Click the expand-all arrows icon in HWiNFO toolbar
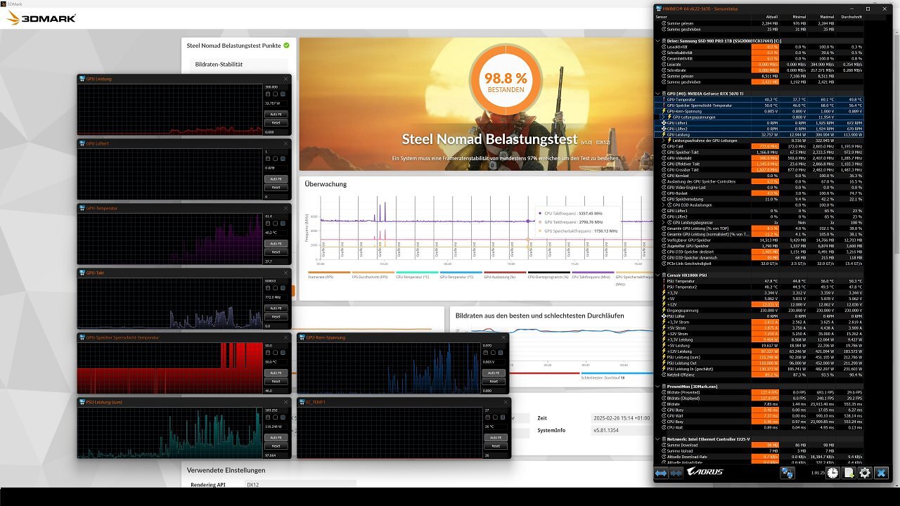 point(661,473)
